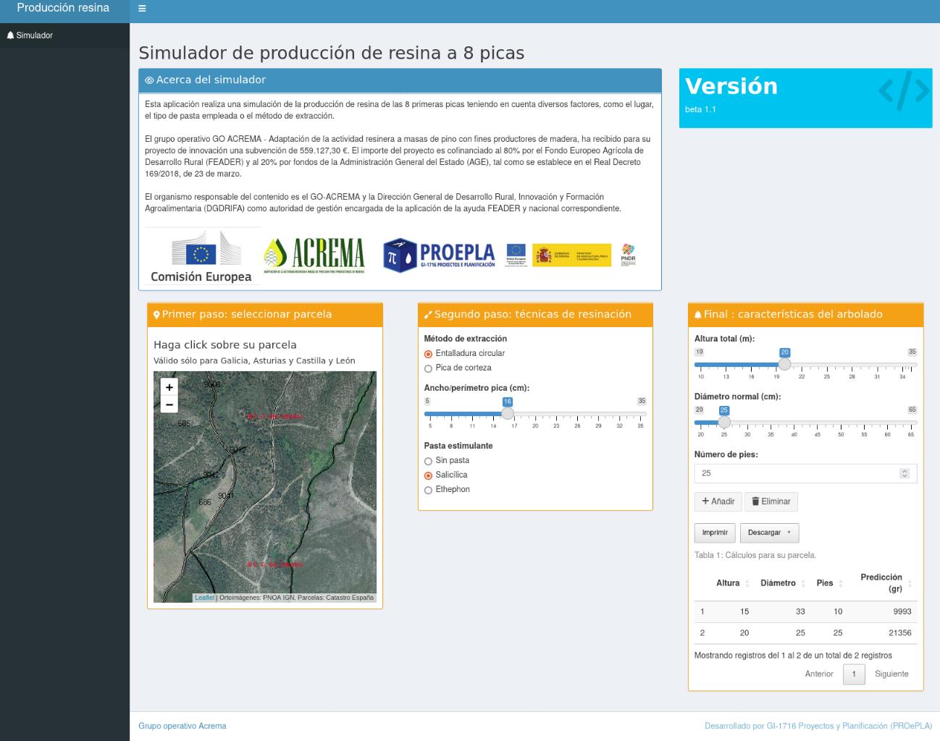Choose the Sin pasta option
Image resolution: width=940 pixels, height=741 pixels.
[x=428, y=461]
